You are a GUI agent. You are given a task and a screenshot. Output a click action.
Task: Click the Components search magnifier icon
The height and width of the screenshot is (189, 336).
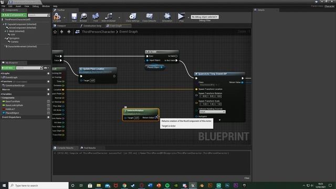coord(49,15)
